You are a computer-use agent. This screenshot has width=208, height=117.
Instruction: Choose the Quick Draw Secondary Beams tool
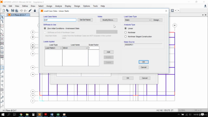[2, 43]
